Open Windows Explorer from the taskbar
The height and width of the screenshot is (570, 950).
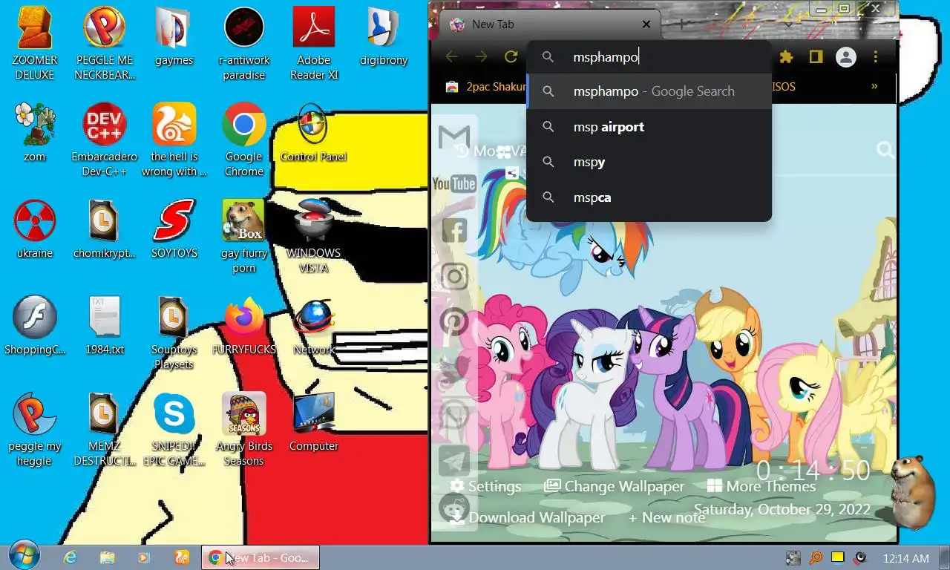click(x=108, y=557)
